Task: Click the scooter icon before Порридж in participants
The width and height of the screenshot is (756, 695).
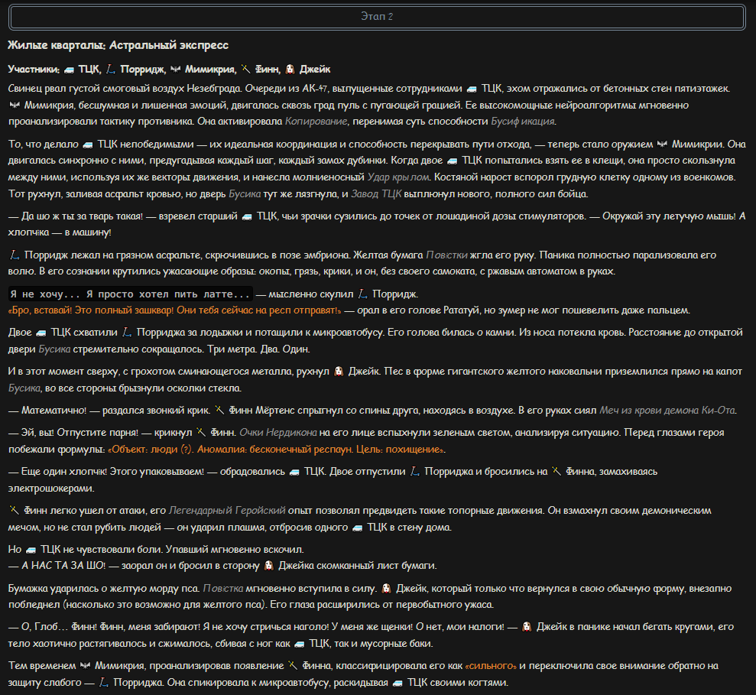Action: pos(110,70)
